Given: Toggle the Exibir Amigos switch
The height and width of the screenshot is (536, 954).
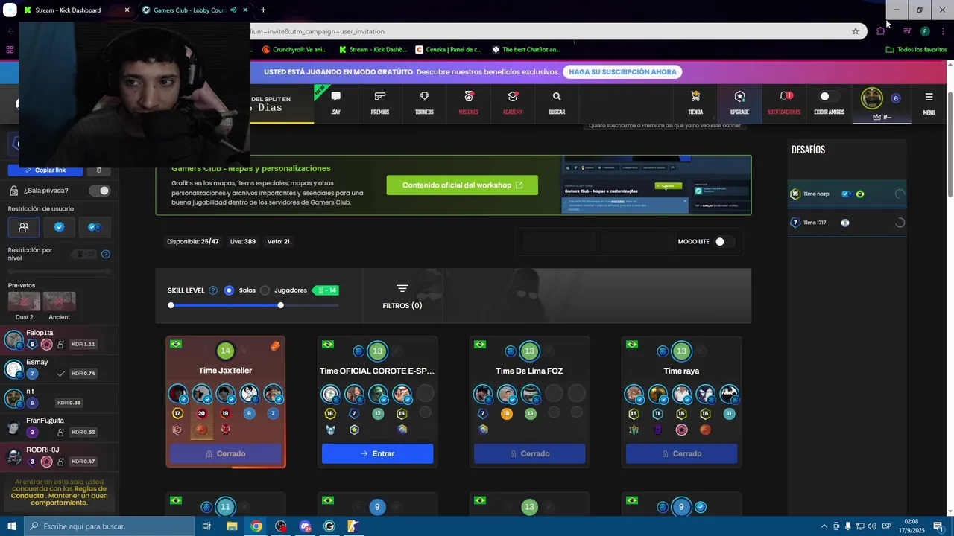Looking at the screenshot, I should click(x=829, y=97).
